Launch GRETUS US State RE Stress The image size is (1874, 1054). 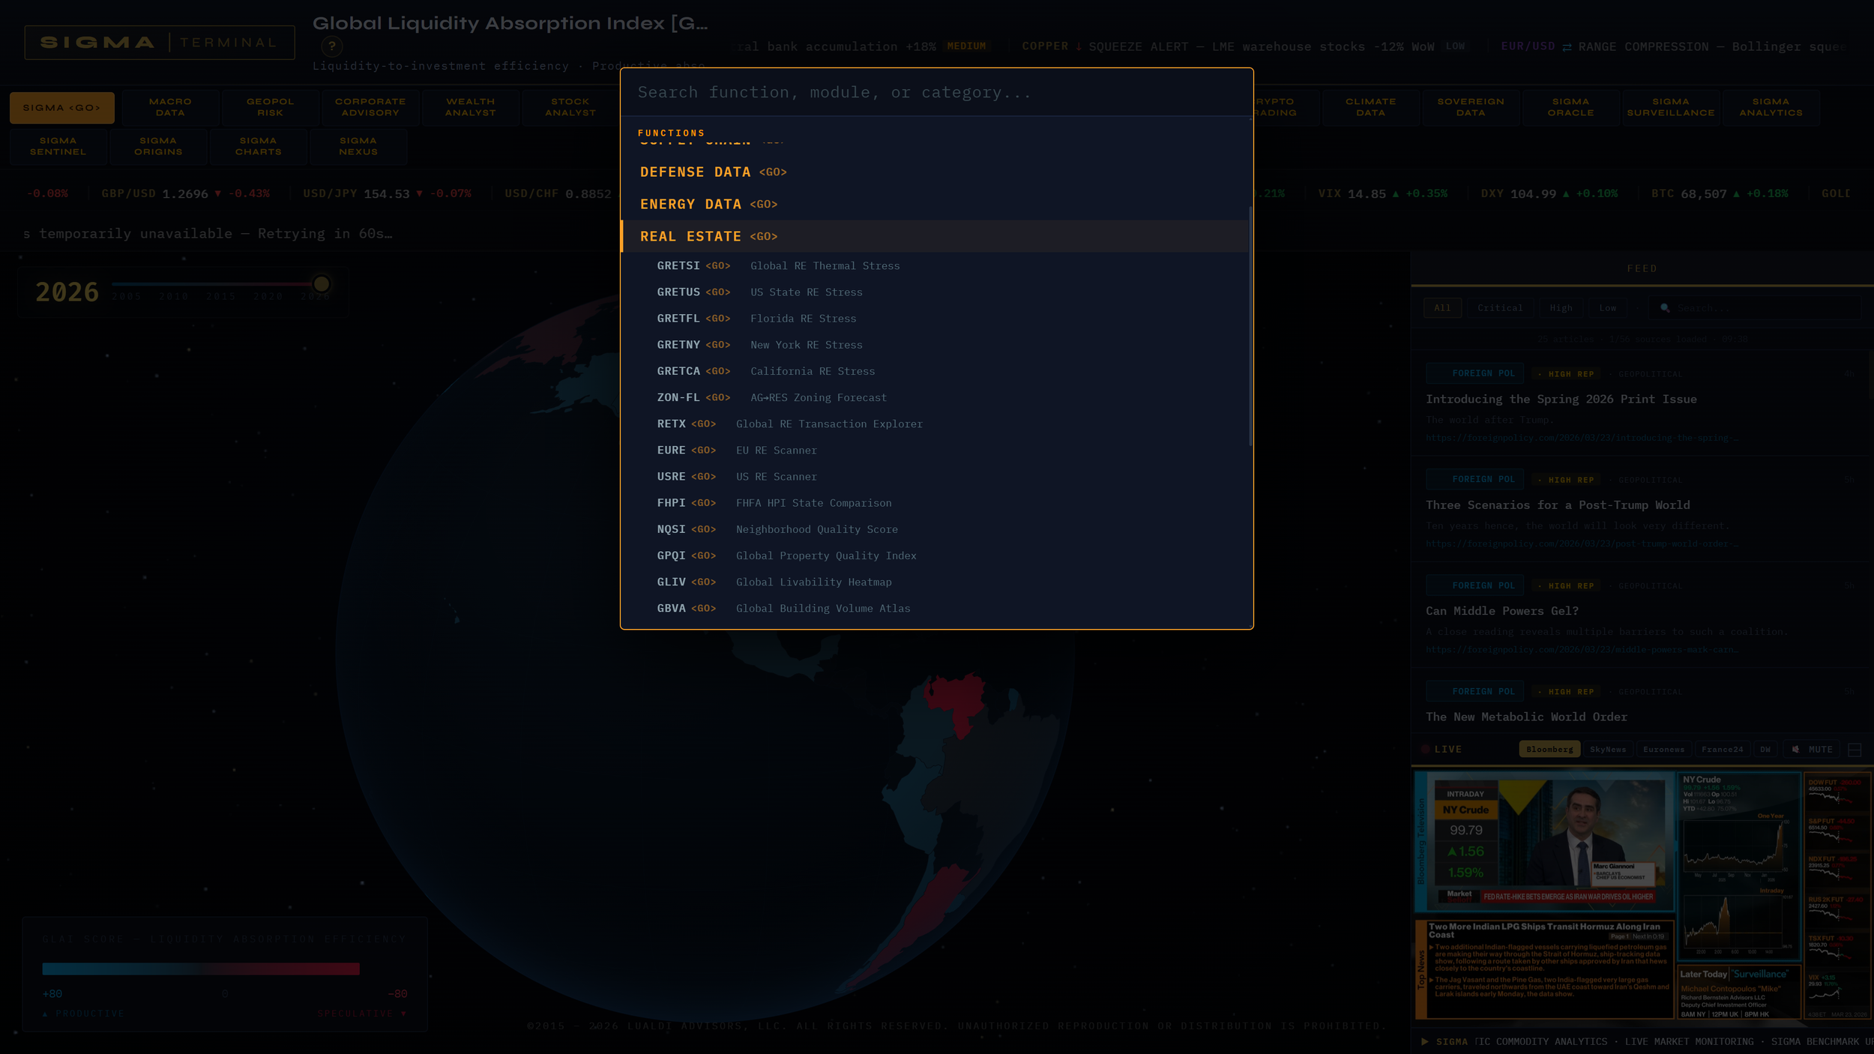tap(935, 292)
